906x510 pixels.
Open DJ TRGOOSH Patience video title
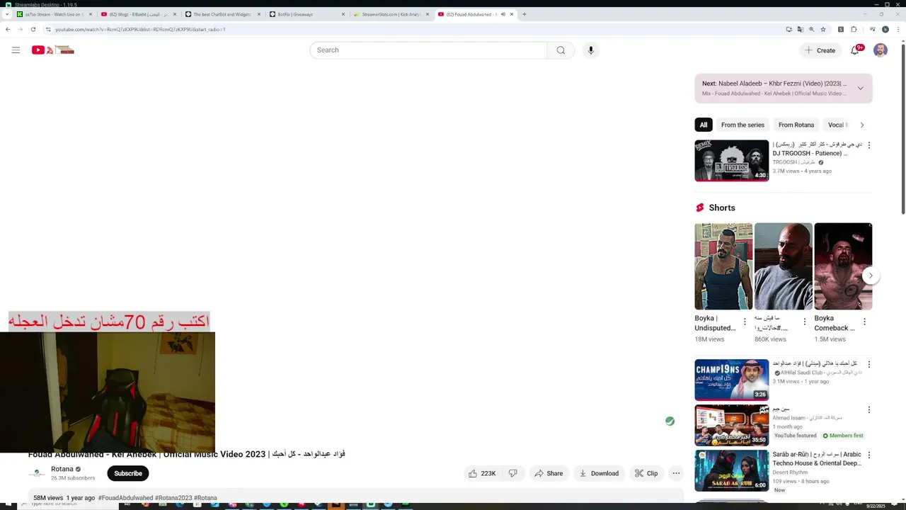tap(817, 149)
